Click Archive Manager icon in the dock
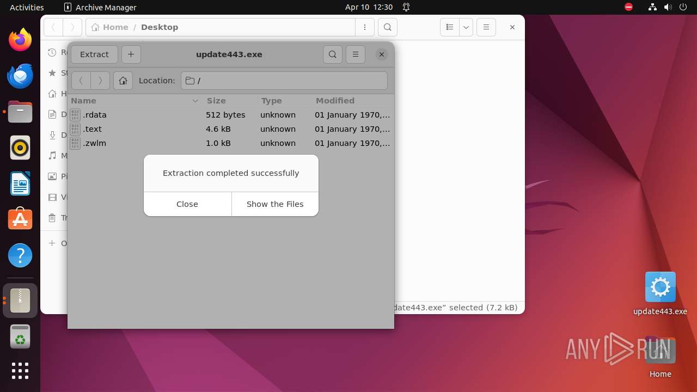 [x=20, y=300]
